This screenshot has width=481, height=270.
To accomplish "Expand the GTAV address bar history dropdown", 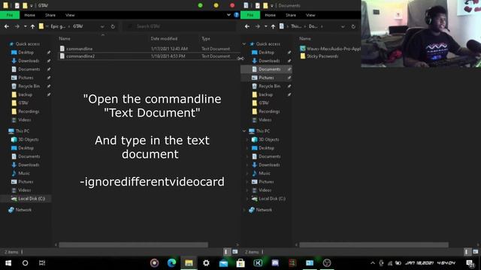I will click(102, 27).
